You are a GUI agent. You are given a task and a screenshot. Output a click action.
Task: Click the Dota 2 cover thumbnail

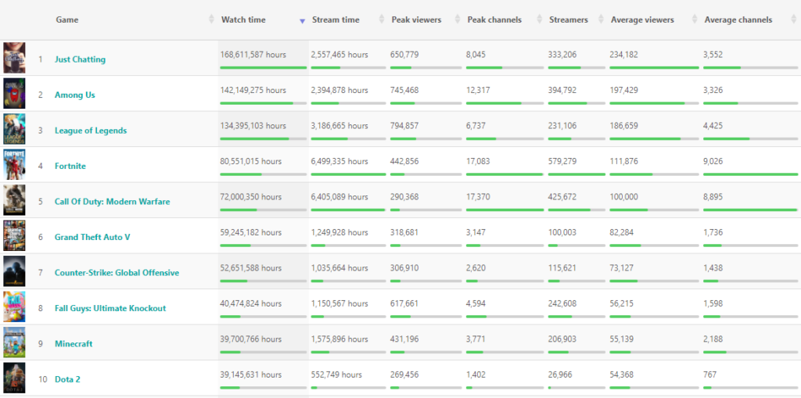click(x=14, y=378)
